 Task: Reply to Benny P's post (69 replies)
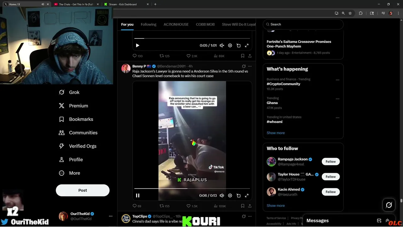[137, 206]
